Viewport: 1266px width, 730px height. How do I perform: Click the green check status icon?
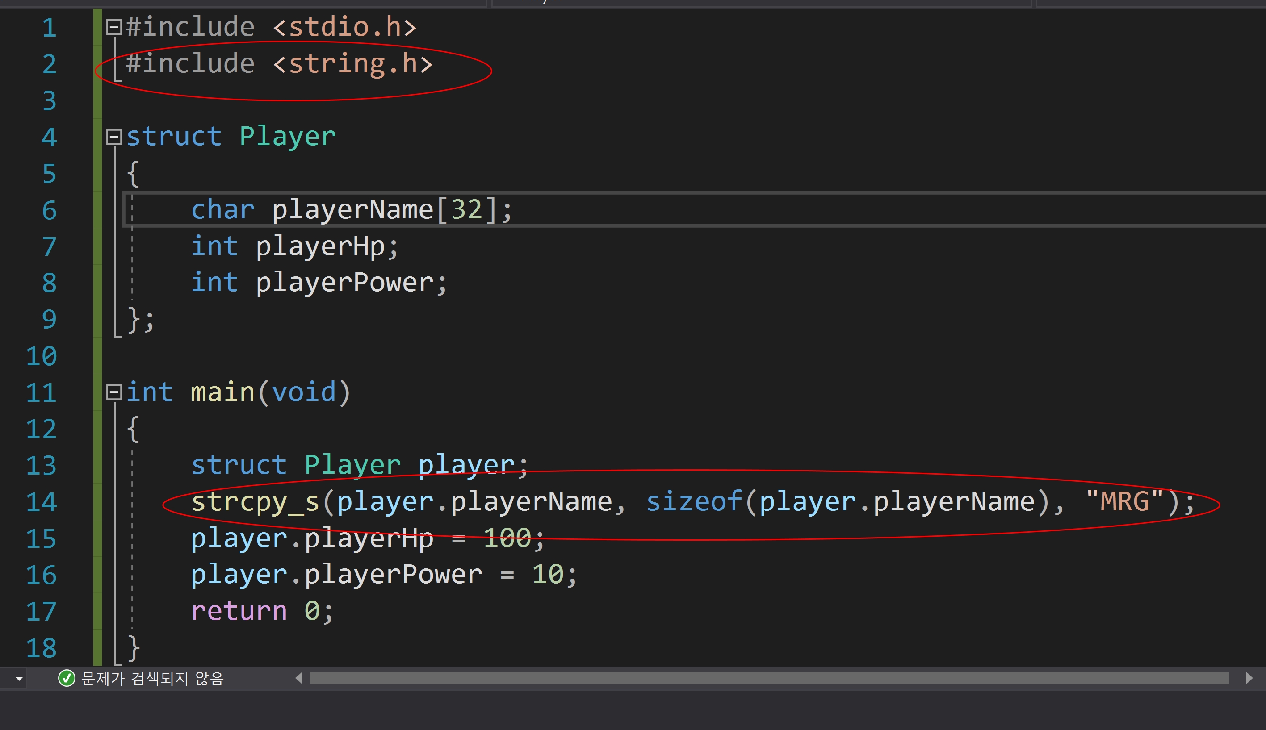tap(67, 678)
